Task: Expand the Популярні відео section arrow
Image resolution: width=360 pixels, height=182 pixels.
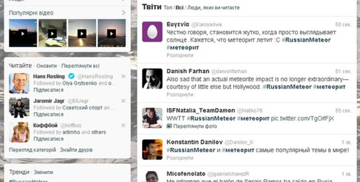Action: (124, 13)
